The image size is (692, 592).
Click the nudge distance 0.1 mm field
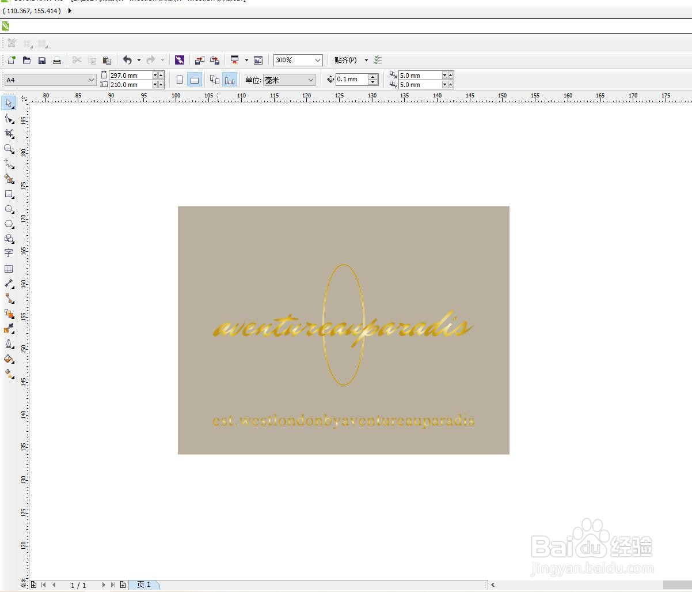point(352,80)
